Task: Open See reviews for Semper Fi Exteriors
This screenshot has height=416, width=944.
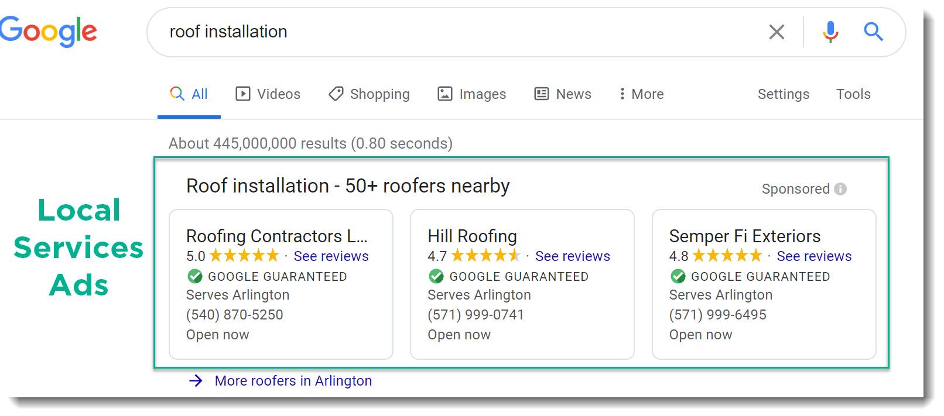Action: 814,256
